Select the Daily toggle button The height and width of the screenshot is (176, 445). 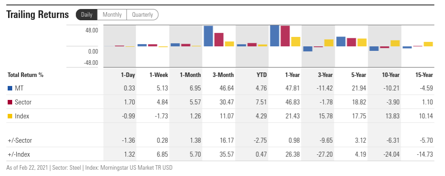(x=87, y=15)
